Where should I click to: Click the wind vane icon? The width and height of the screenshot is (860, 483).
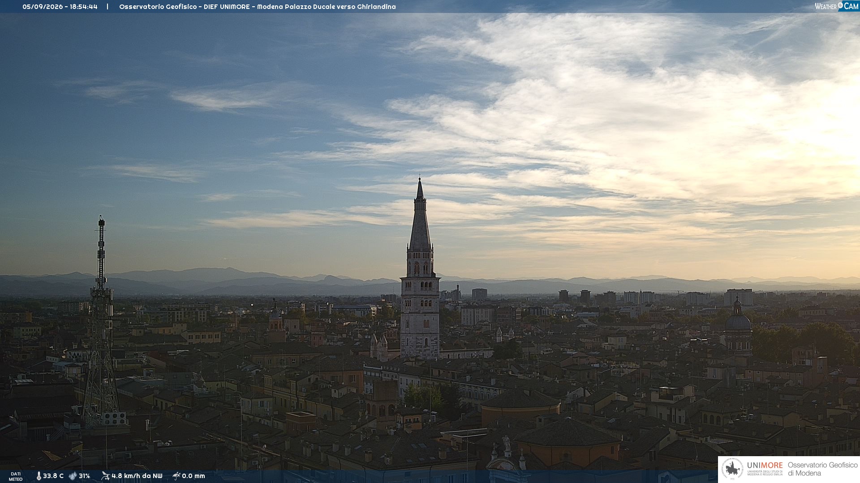pos(105,476)
